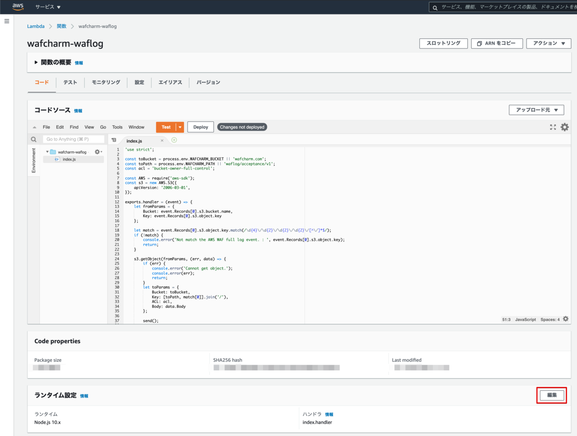Click the orange Test button
The height and width of the screenshot is (436, 577).
166,127
